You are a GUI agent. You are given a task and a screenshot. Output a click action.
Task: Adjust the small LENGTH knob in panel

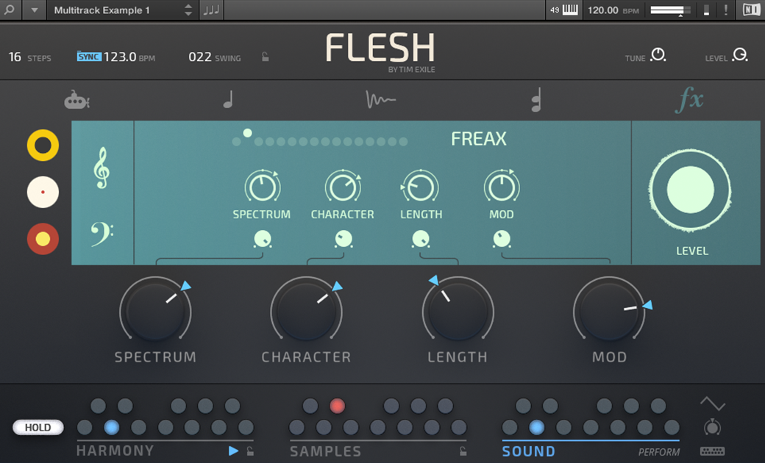point(420,187)
